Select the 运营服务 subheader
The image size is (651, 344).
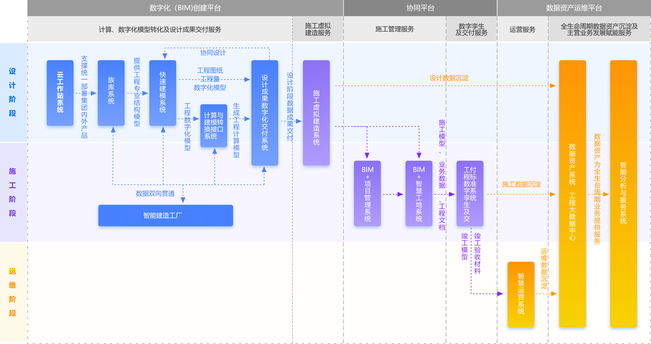pos(522,30)
